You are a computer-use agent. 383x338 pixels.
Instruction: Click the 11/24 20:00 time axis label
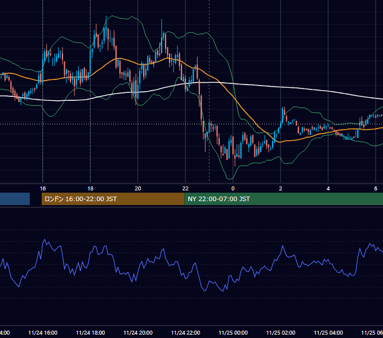click(138, 332)
